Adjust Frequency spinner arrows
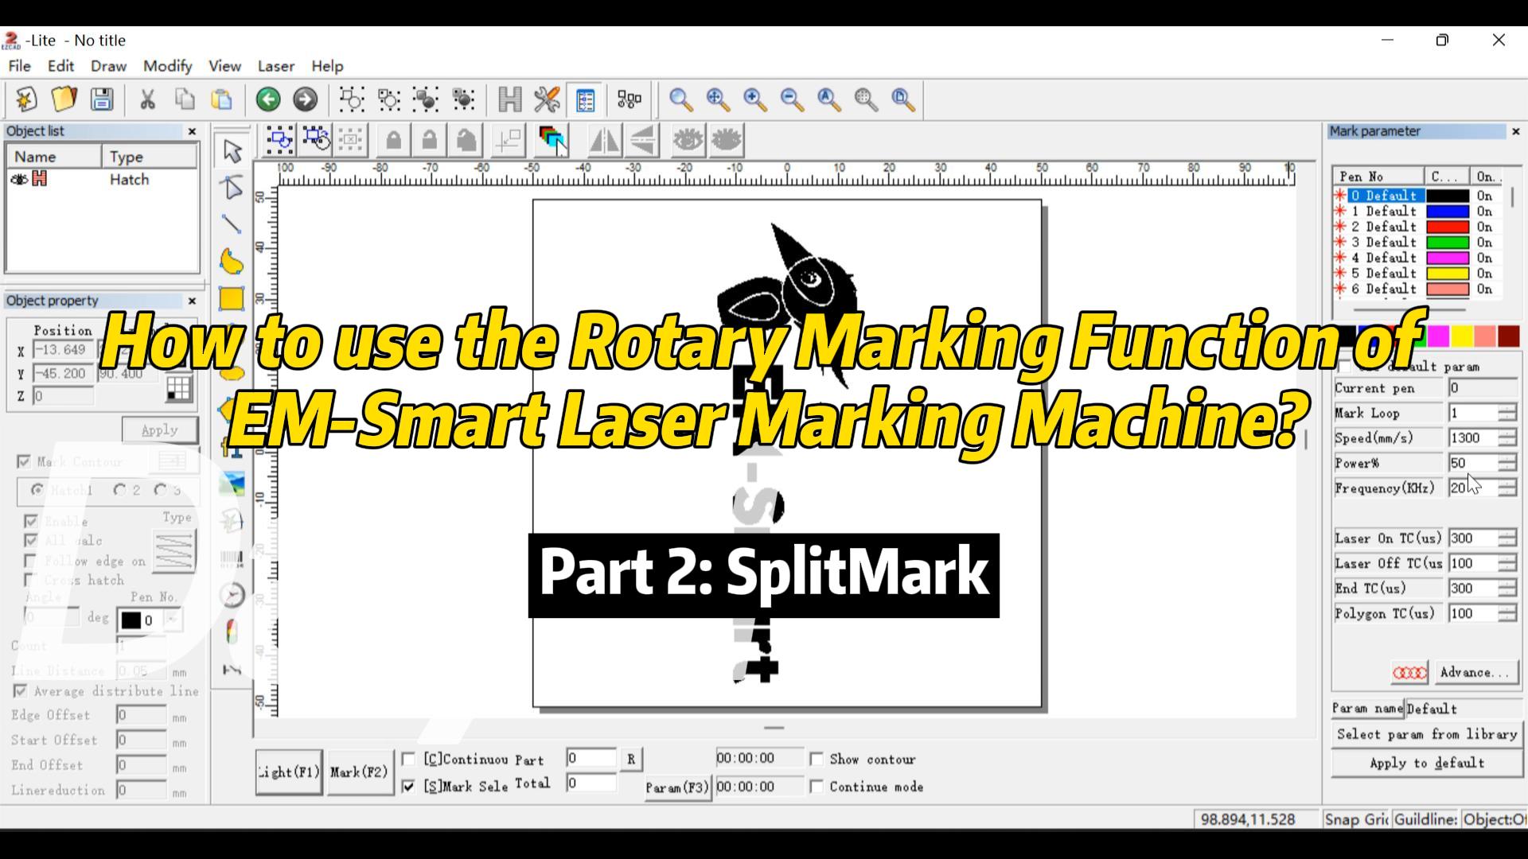Viewport: 1528px width, 859px height. pos(1507,488)
